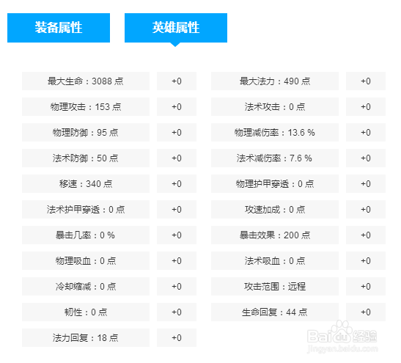Select the +0 bonus next to 物理攻击
Image resolution: width=401 pixels, height=363 pixels.
(177, 106)
